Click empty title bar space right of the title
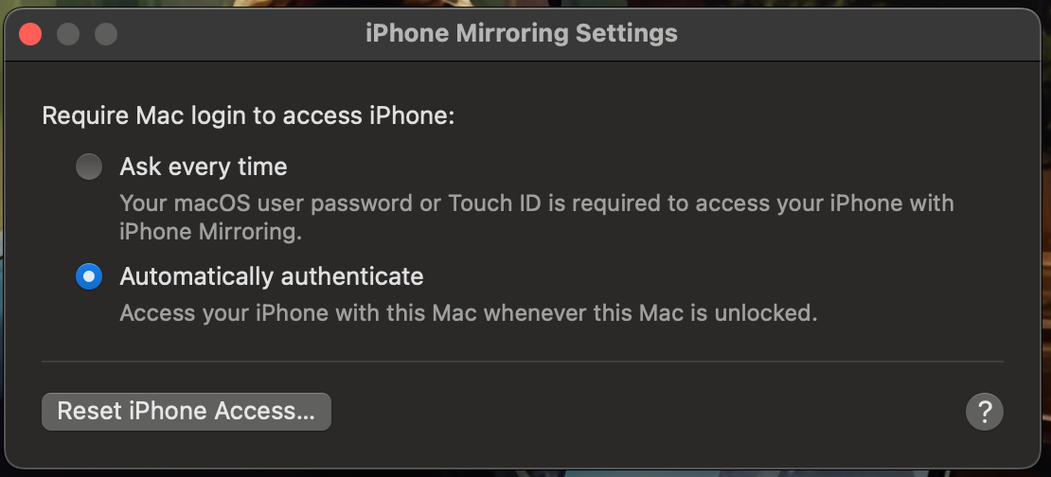Screen dimensions: 1051x477 pos(852,34)
